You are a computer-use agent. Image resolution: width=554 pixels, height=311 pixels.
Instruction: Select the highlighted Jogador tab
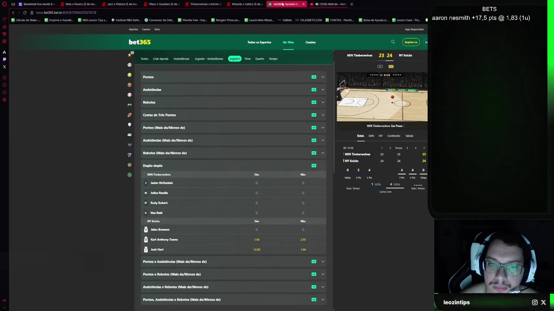coord(235,59)
